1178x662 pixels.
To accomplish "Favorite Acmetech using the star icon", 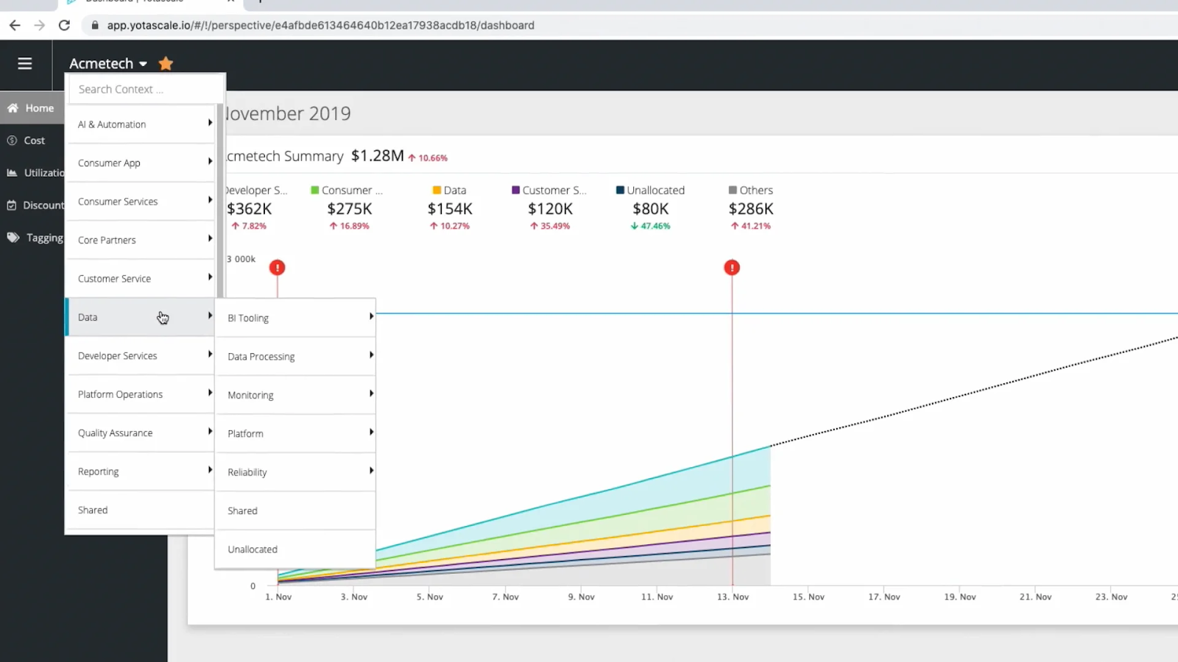I will (165, 63).
